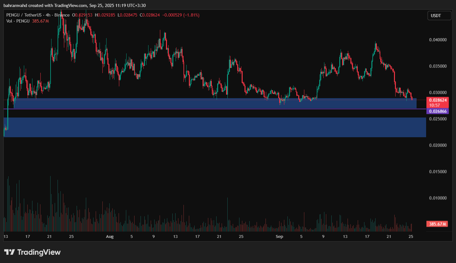Click the 385.67M volume value in legend

[x=40, y=21]
